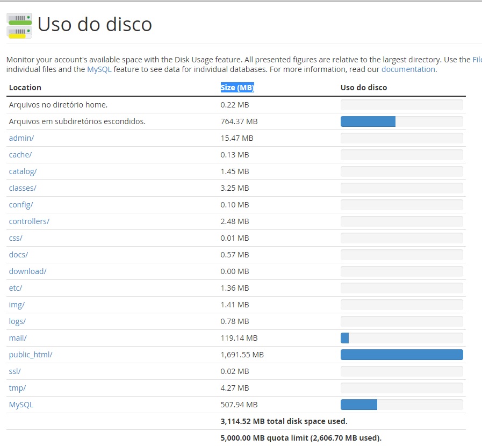482x446 pixels.
Task: Click the disk usage server icon
Action: click(19, 25)
